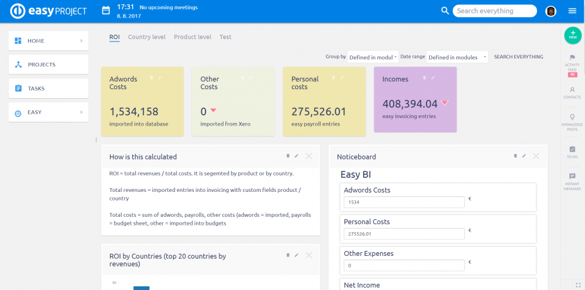Close the Noticeboard module

536,156
